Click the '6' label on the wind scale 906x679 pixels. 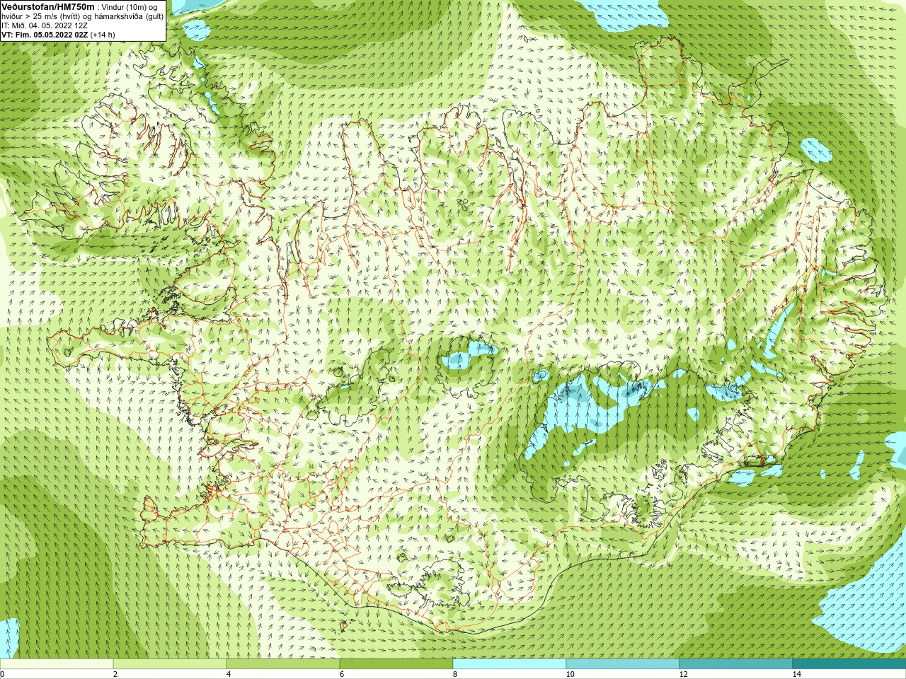342,674
